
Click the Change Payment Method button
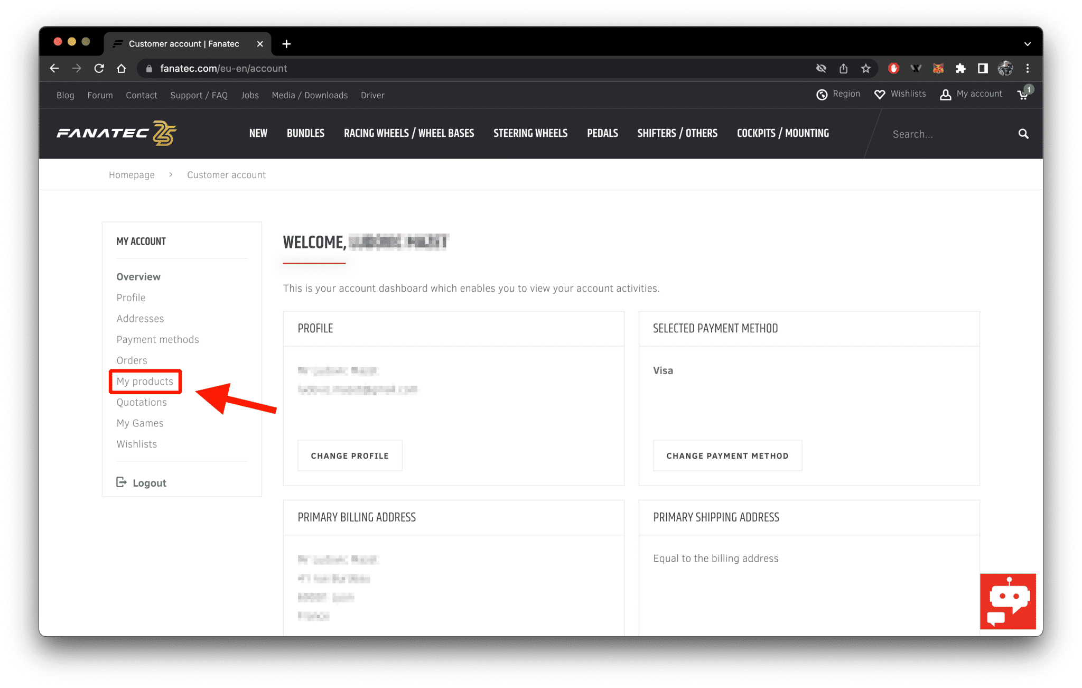pos(727,455)
